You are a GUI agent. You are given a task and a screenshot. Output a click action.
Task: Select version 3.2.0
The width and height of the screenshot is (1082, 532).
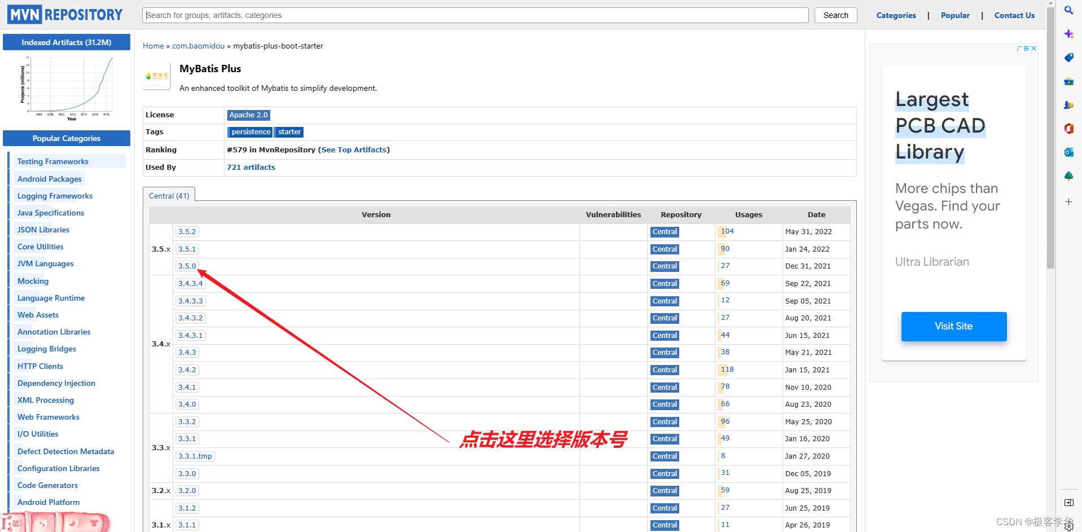coord(187,490)
